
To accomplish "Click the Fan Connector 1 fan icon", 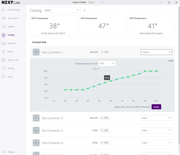I will tap(36, 52).
